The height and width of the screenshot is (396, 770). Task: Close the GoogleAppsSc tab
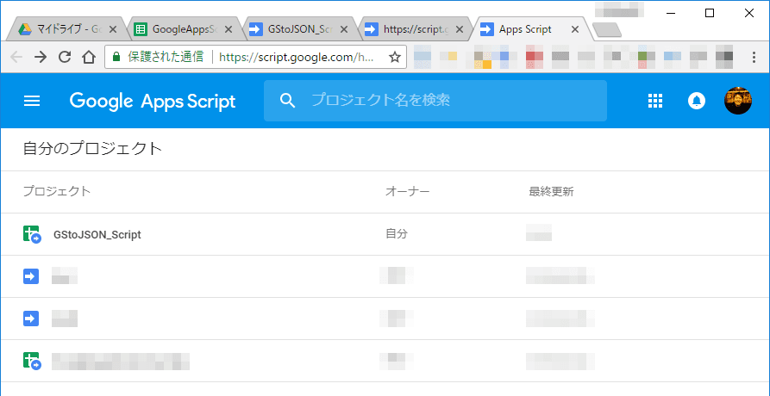[228, 29]
